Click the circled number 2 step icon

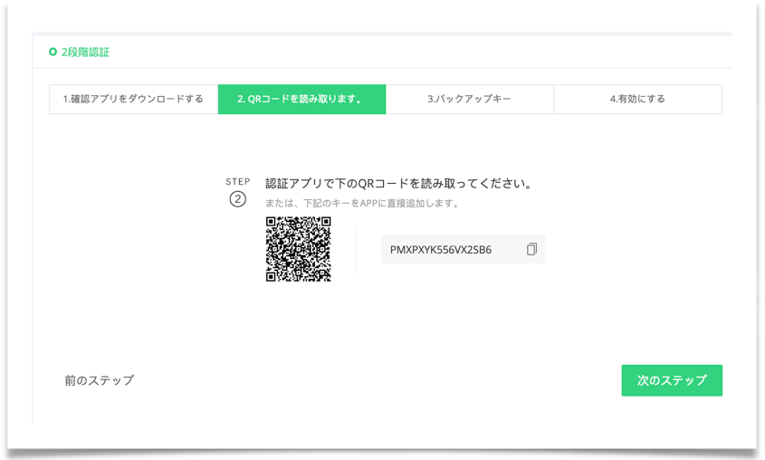point(237,199)
